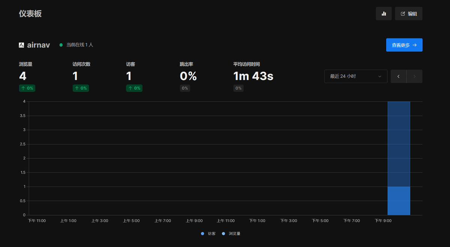Click the 访问次数 metric value
450x247 pixels.
click(75, 76)
